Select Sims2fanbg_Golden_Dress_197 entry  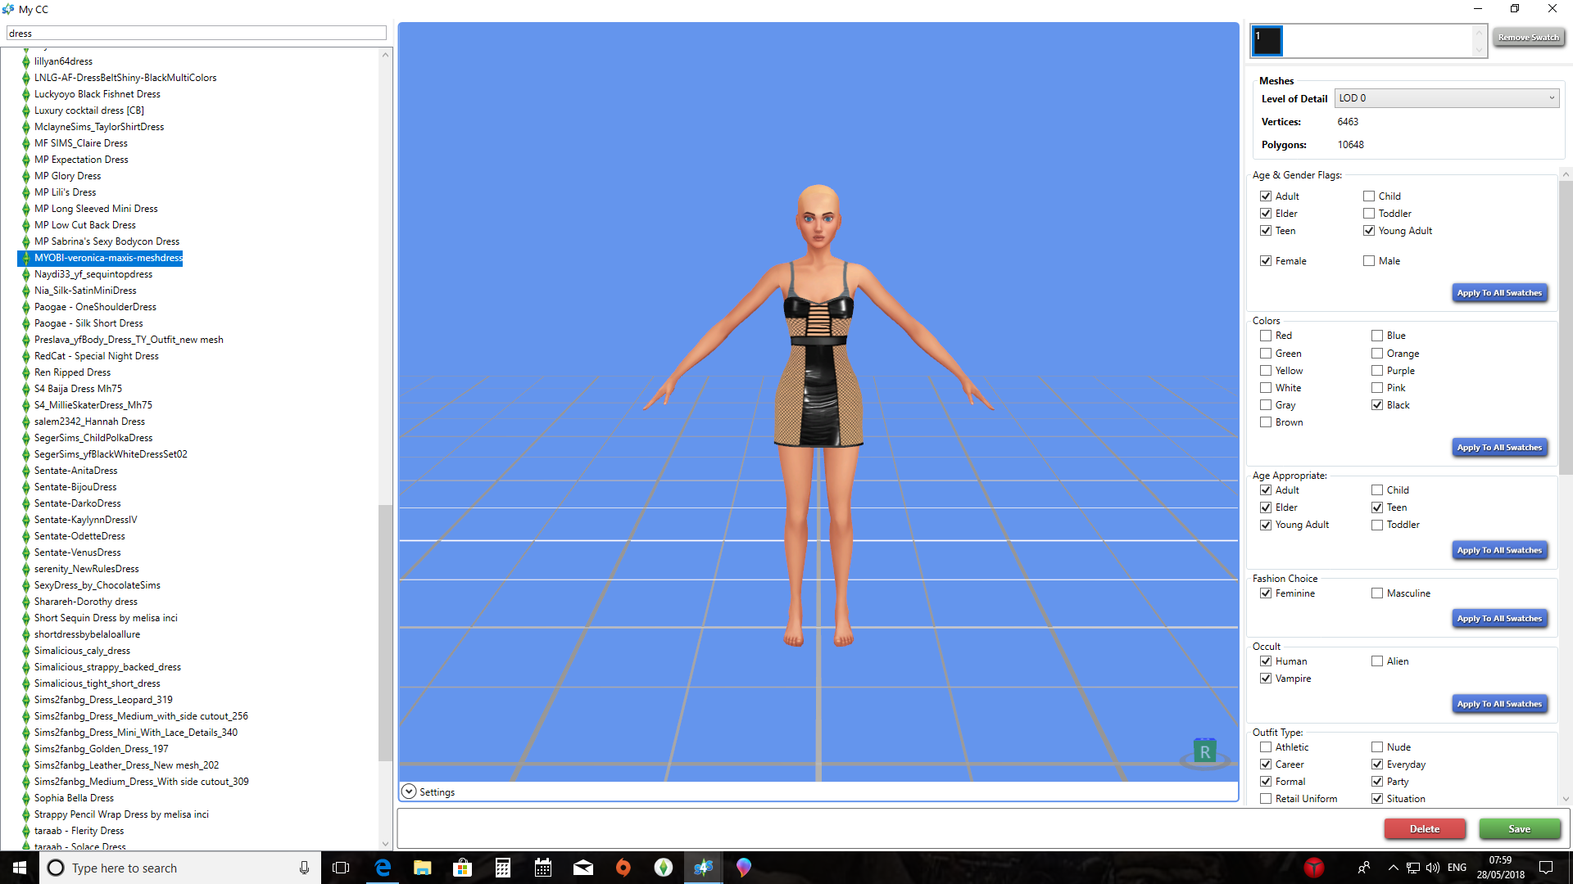click(x=102, y=749)
